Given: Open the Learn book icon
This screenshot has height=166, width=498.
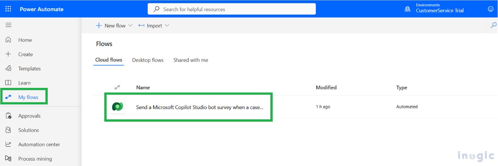Looking at the screenshot, I should pyautogui.click(x=8, y=83).
